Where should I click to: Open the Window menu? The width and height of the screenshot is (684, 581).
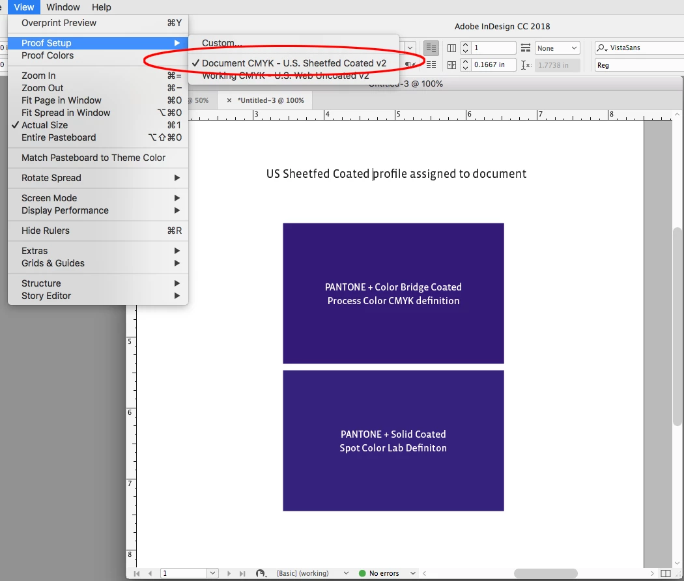tap(63, 7)
